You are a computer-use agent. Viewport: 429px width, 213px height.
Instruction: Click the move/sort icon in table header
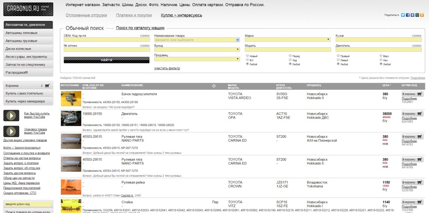pos(214,86)
